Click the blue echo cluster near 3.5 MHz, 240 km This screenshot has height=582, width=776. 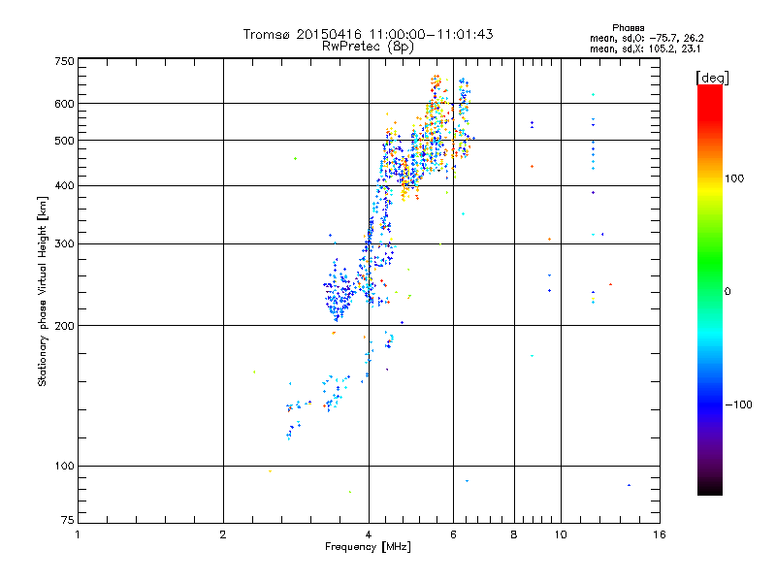tap(339, 292)
